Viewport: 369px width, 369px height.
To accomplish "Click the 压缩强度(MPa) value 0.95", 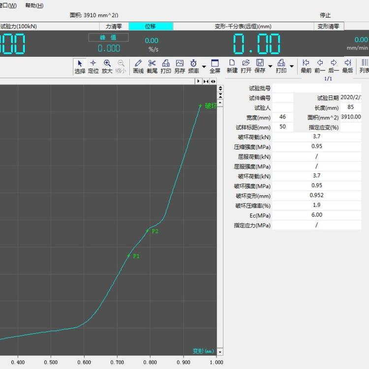I will 317,147.
